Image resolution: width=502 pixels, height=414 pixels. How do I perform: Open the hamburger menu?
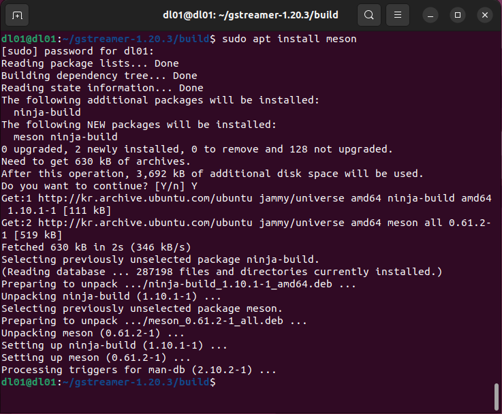tap(398, 15)
